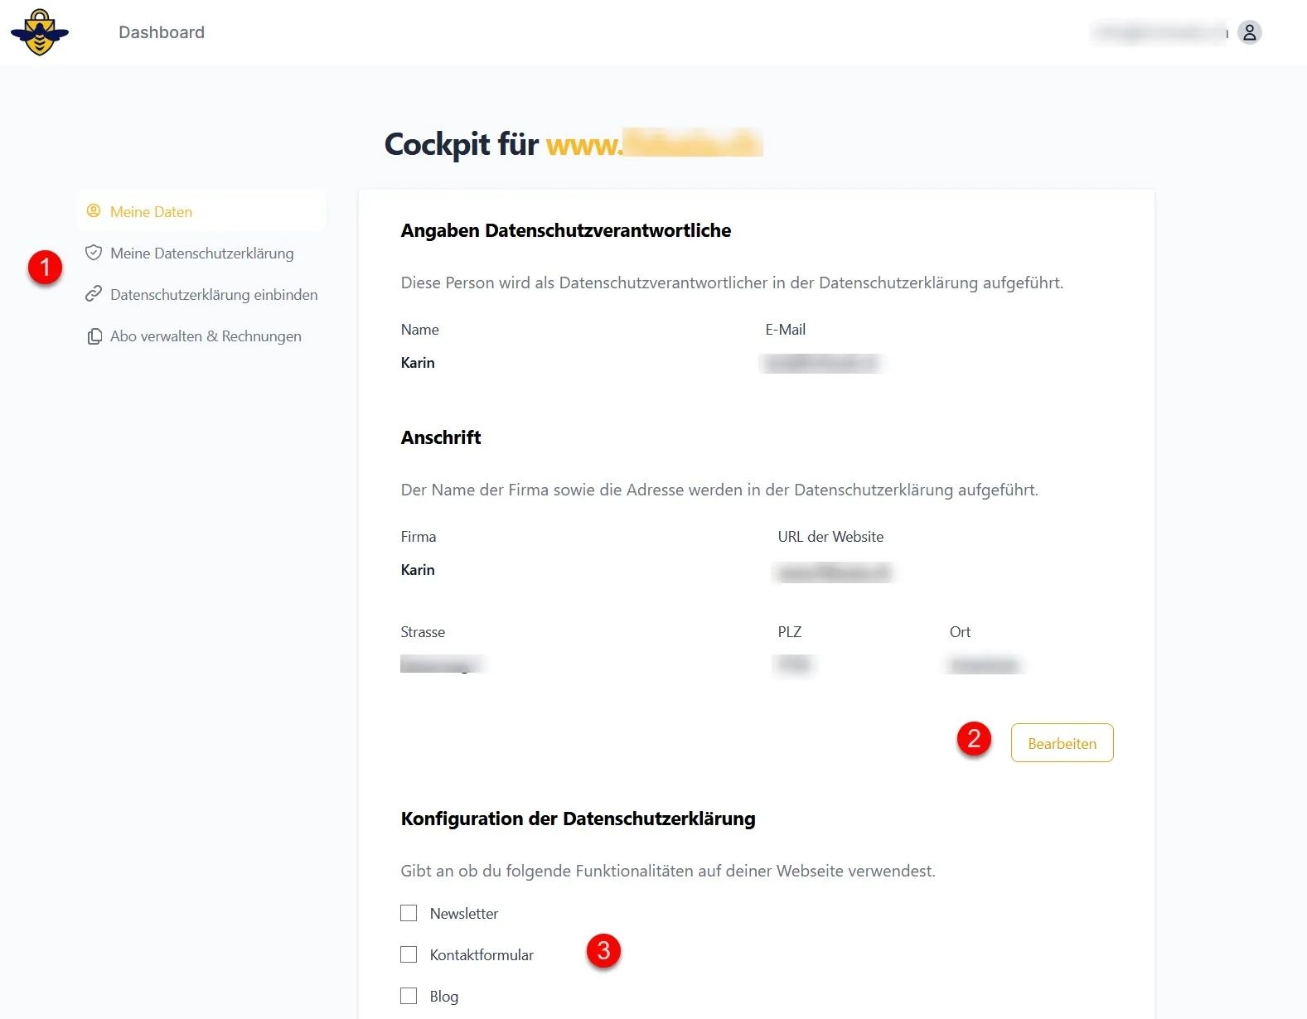Click Karin under Firma
This screenshot has height=1019, width=1307.
418,570
